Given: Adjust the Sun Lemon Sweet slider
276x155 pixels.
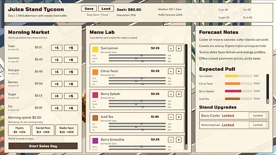Looking at the screenshot, I should point(137,58).
